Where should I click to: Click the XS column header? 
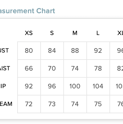tap(29, 33)
